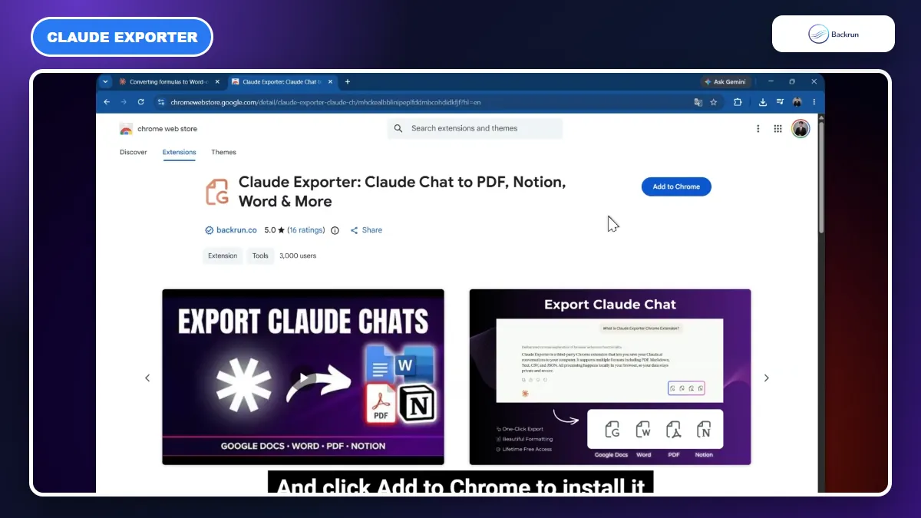The height and width of the screenshot is (518, 921).
Task: Click the Tools category chip
Action: (x=261, y=256)
